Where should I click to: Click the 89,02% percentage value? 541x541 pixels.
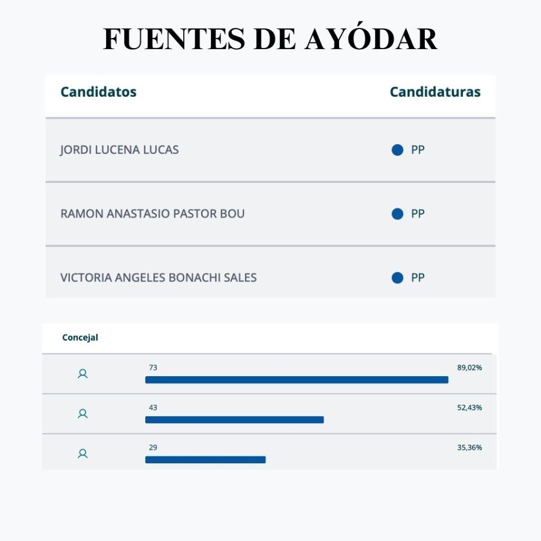coord(469,368)
